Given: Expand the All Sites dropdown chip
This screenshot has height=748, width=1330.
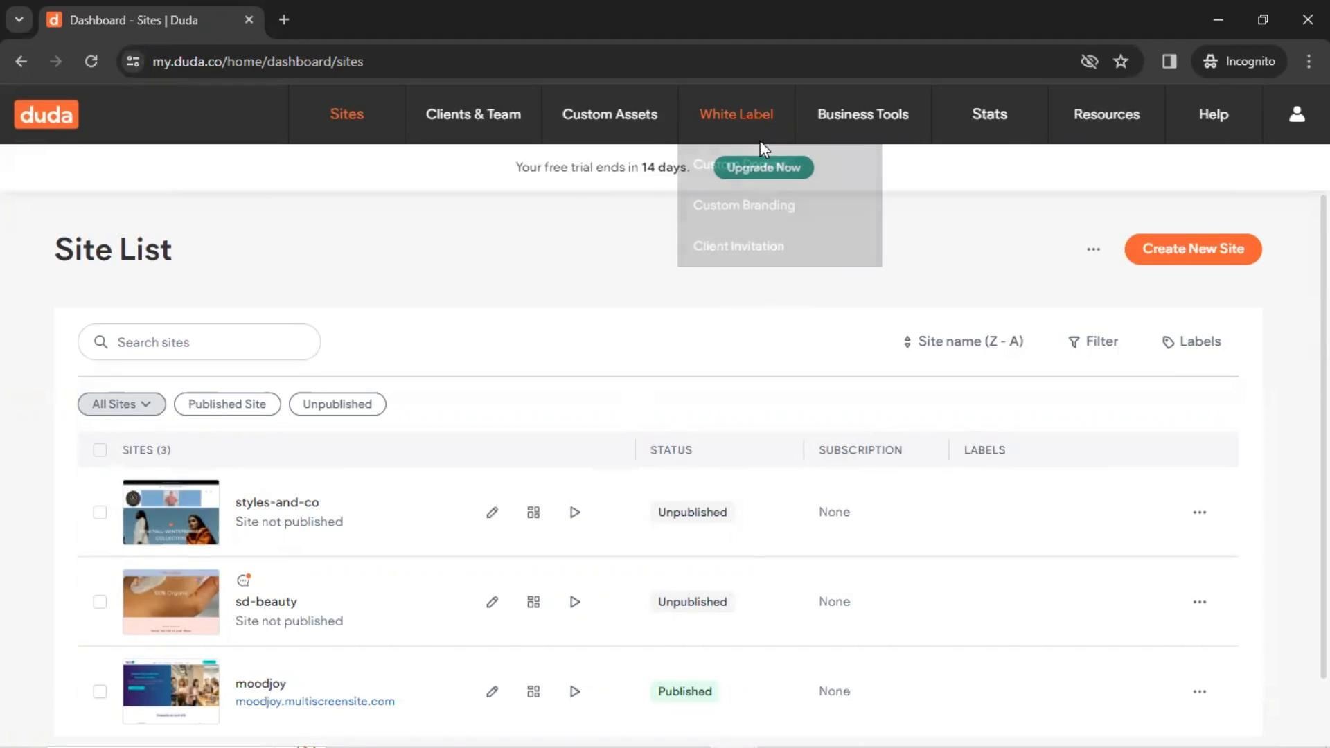Looking at the screenshot, I should click(121, 404).
